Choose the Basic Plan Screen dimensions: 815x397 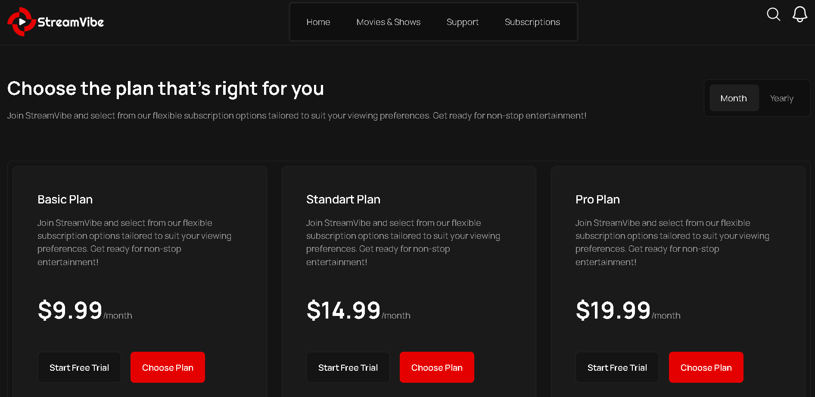pyautogui.click(x=168, y=367)
